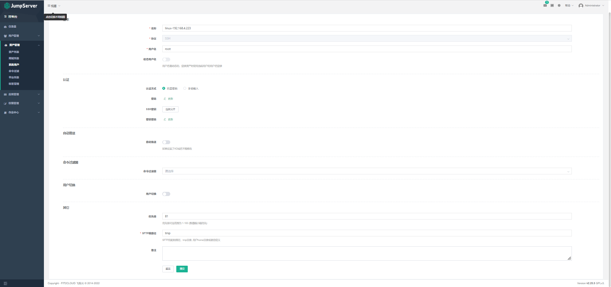Expand the 权限管理 sidebar menu
Screen dimensions: 611x287
tap(39, 103)
